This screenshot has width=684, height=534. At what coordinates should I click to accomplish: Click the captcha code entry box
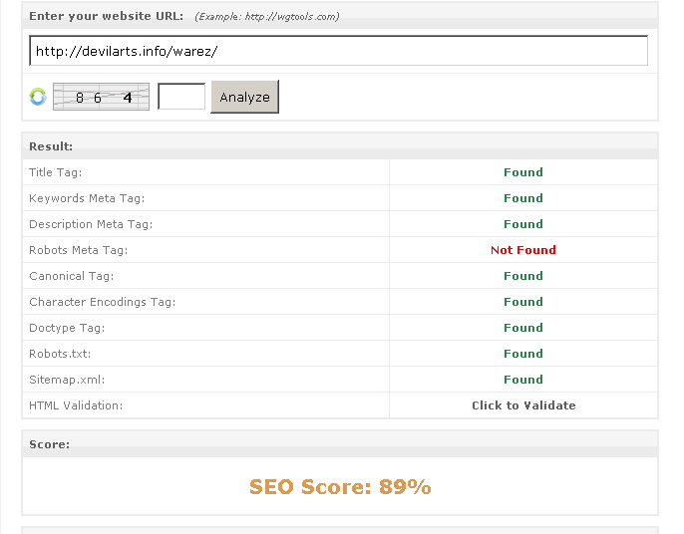click(x=181, y=97)
